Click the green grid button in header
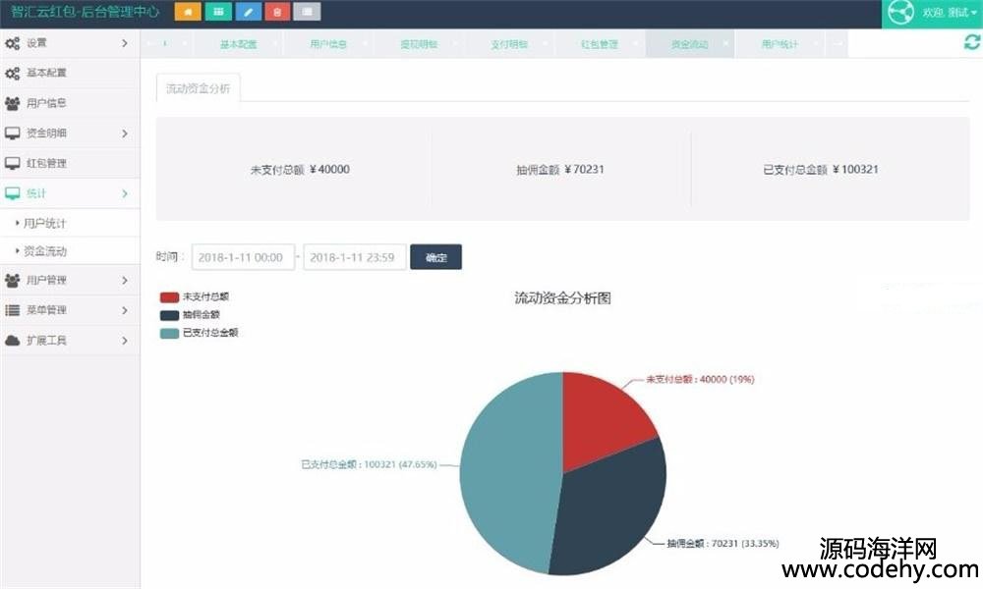Image resolution: width=983 pixels, height=589 pixels. 218,11
